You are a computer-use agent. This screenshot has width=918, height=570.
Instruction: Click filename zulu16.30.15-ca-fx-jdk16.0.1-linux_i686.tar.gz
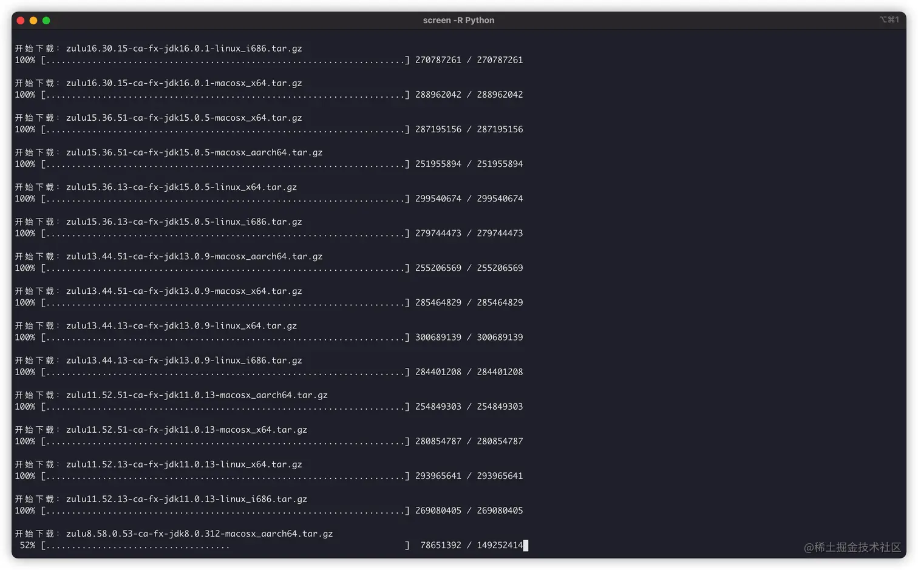pos(184,49)
